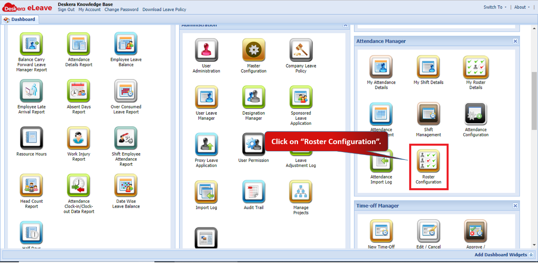This screenshot has height=263, width=538.
Task: Open Over Consumed Leave Report
Action: tap(126, 91)
